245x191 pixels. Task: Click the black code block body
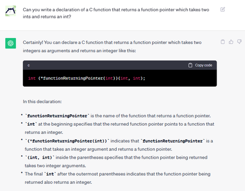pyautogui.click(x=120, y=78)
